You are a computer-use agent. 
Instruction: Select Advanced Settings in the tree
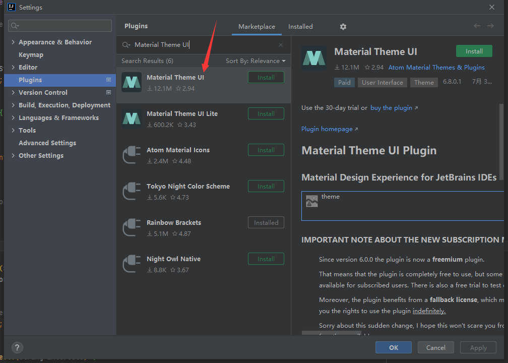47,143
